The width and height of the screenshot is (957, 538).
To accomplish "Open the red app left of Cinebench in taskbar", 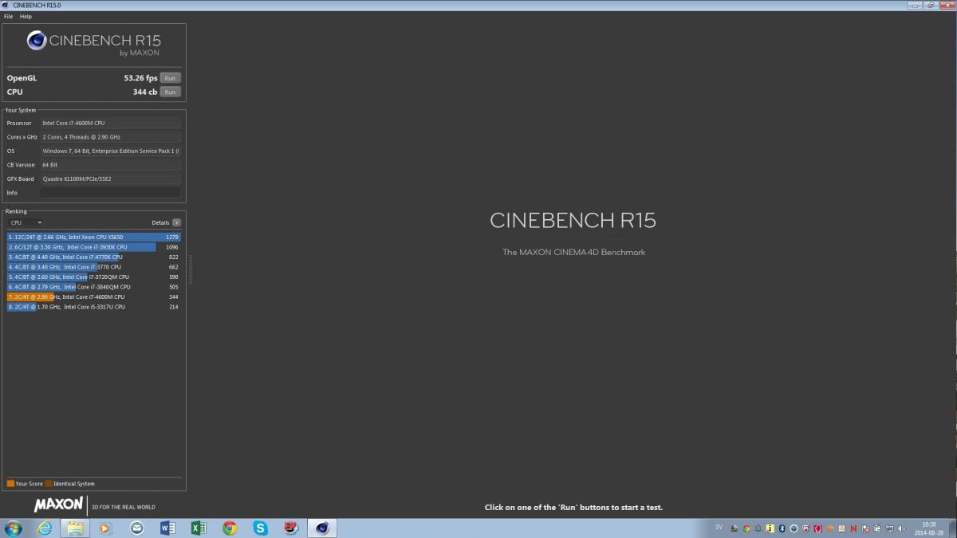I will pos(291,528).
